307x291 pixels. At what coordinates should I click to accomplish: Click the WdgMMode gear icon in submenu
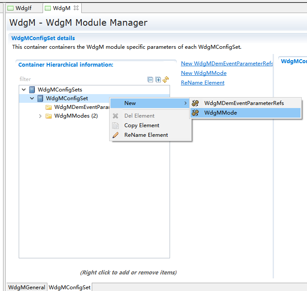click(196, 113)
